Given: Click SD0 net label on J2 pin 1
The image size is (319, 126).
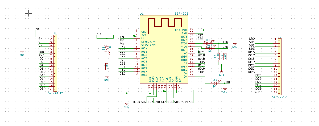Looking at the screenshot, I should point(252,39).
